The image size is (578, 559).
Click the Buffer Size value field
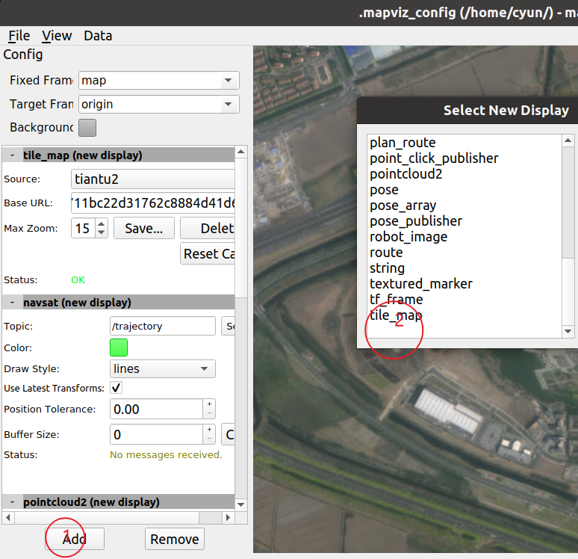156,435
